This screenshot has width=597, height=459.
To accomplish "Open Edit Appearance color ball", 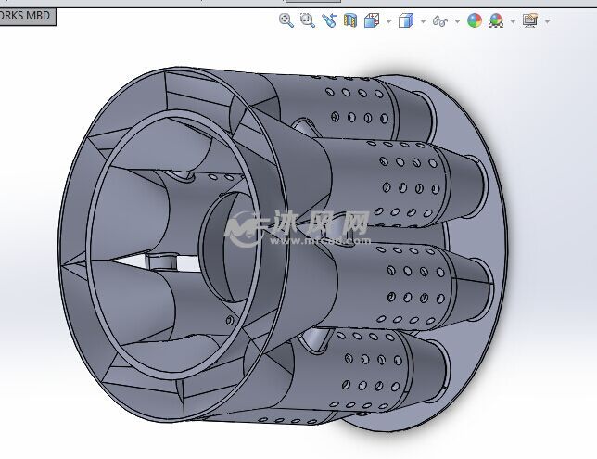I will pyautogui.click(x=475, y=20).
